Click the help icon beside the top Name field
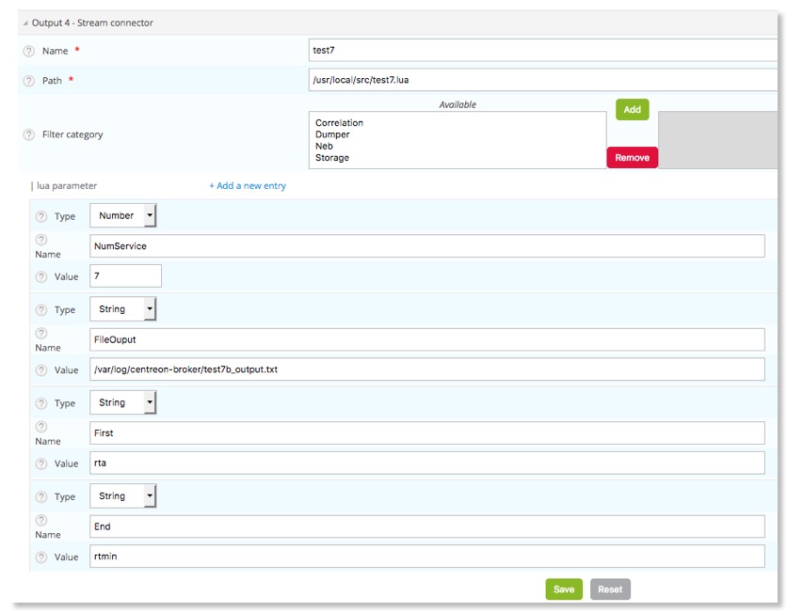The width and height of the screenshot is (787, 612). pos(28,51)
